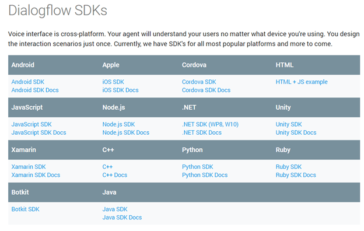Click the Botkit header cell
364x231 pixels.
pos(20,192)
